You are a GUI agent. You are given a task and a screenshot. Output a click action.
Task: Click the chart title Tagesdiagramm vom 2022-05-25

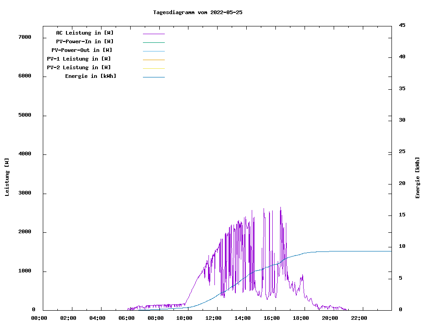[x=198, y=12]
